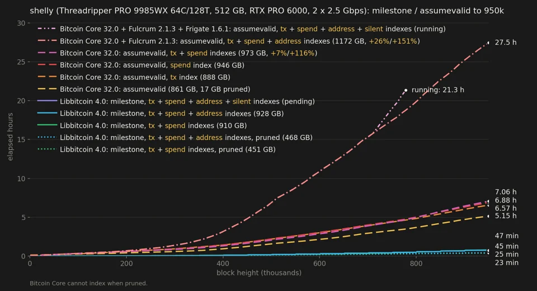The image size is (537, 291).
Task: Click the 'elapsed hours' y-axis title
Action: pos(10,137)
